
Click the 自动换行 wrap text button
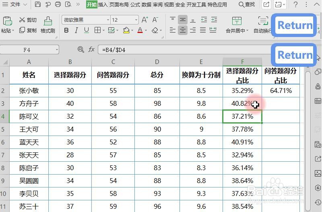[x=263, y=25]
